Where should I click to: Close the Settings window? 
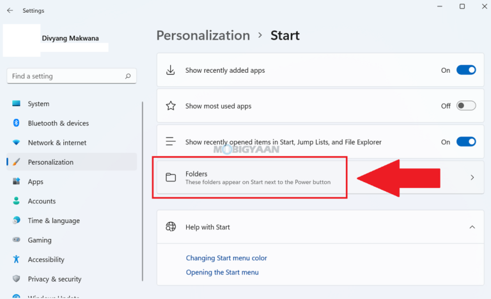[484, 6]
